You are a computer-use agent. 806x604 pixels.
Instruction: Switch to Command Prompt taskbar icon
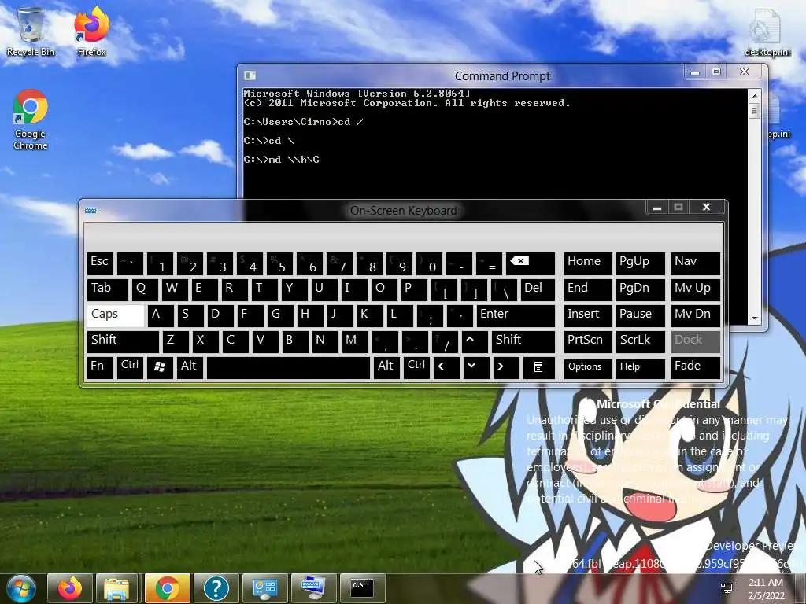(362, 588)
